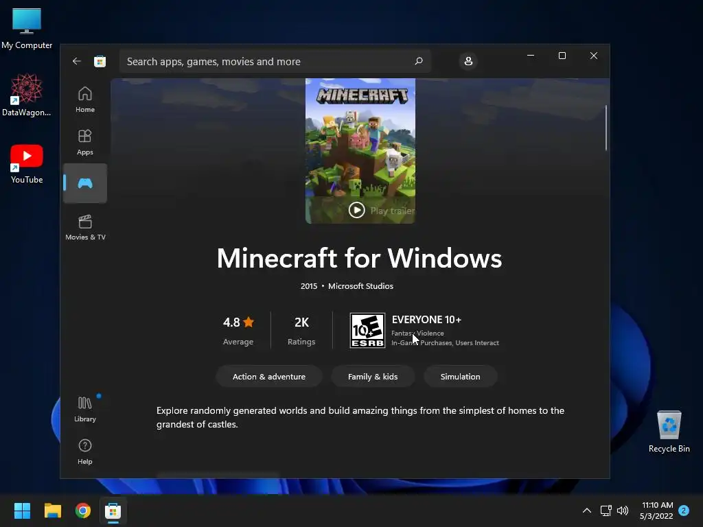The image size is (703, 527).
Task: Open YouTube desktop shortcut
Action: tap(27, 163)
